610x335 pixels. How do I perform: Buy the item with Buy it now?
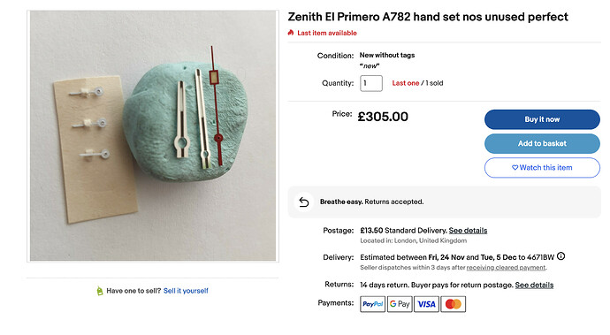pos(542,119)
